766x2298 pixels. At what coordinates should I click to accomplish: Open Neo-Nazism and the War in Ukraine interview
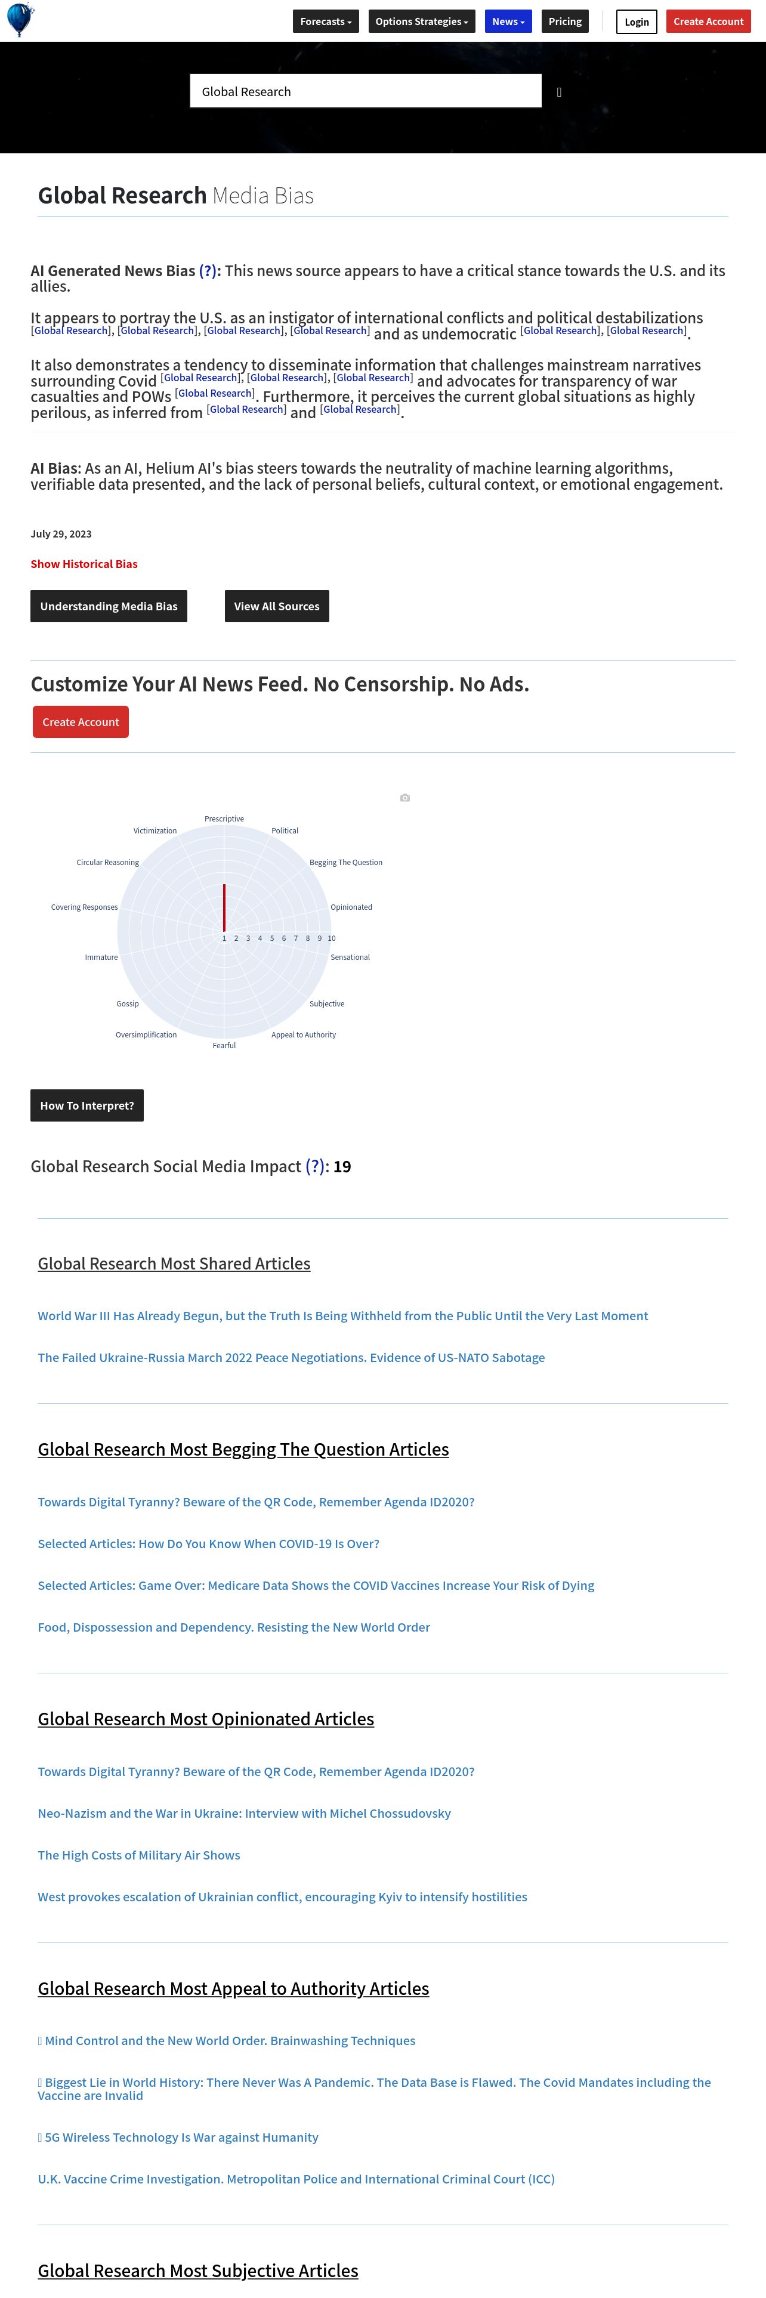[245, 1814]
